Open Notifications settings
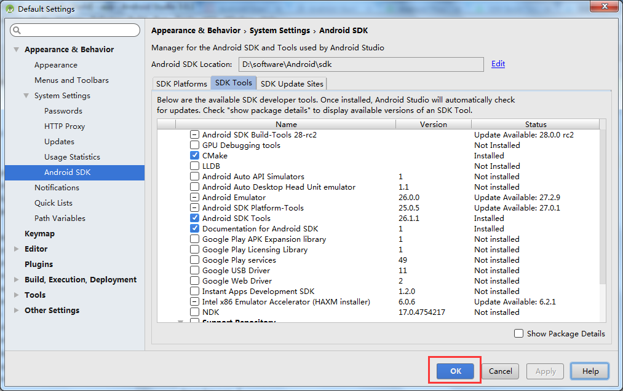 click(x=57, y=188)
